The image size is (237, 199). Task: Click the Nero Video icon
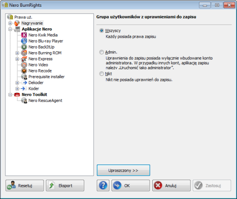(x=24, y=65)
